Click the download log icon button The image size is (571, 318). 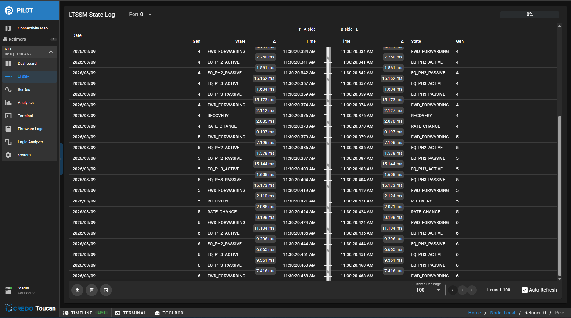pos(77,290)
